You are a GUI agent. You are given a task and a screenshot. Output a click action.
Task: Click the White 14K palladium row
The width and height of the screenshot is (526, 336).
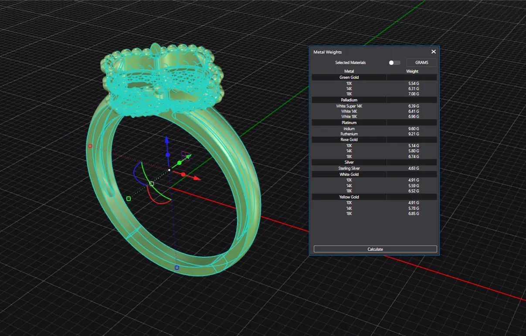click(374, 111)
